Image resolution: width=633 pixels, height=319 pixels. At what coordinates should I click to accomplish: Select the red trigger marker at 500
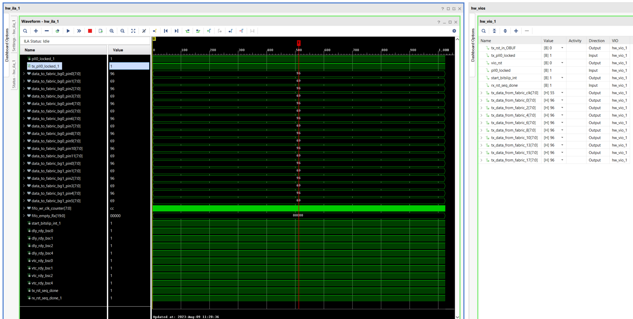(299, 42)
